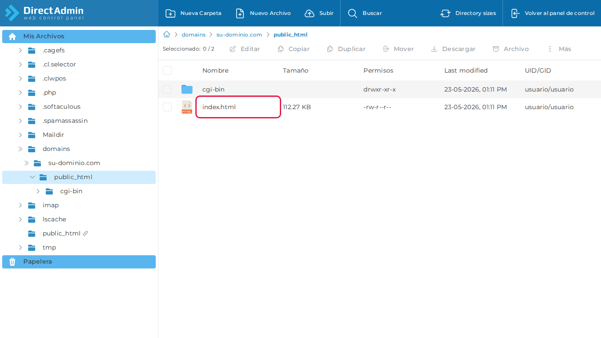Viewport: 601px width, 338px height.
Task: Select .spamassassin folder in tree
Action: coord(65,121)
